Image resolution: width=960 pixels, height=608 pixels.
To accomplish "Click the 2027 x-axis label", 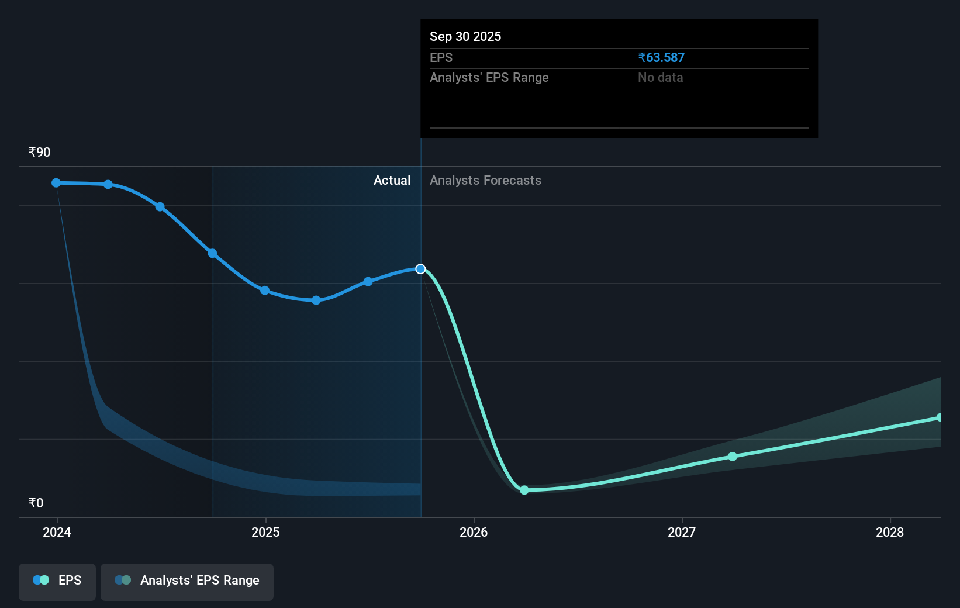I will click(682, 532).
